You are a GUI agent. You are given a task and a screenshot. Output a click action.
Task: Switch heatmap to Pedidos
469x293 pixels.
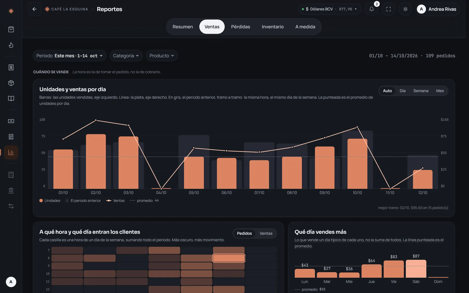coord(244,233)
